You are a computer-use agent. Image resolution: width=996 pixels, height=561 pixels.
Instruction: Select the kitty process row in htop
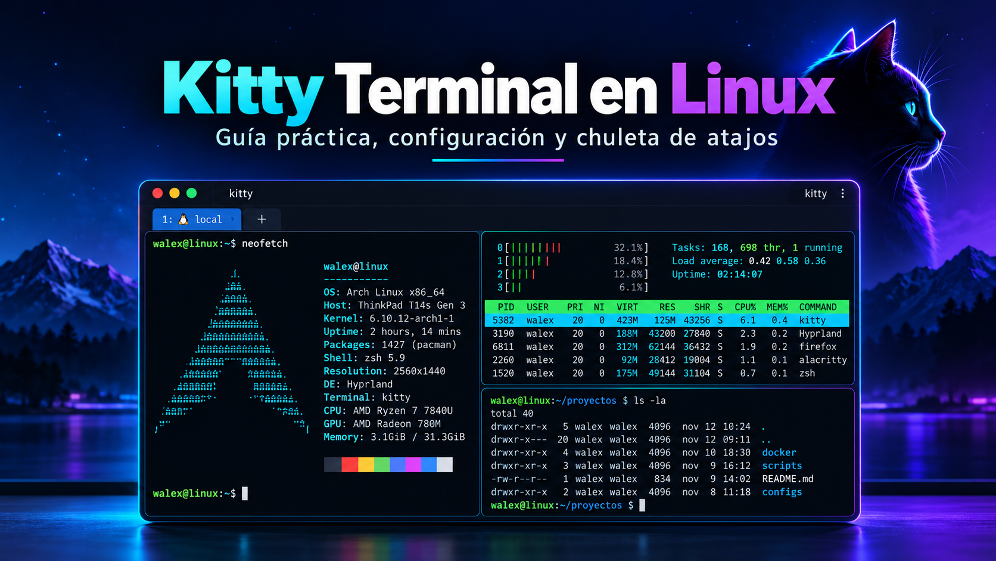[x=667, y=320]
